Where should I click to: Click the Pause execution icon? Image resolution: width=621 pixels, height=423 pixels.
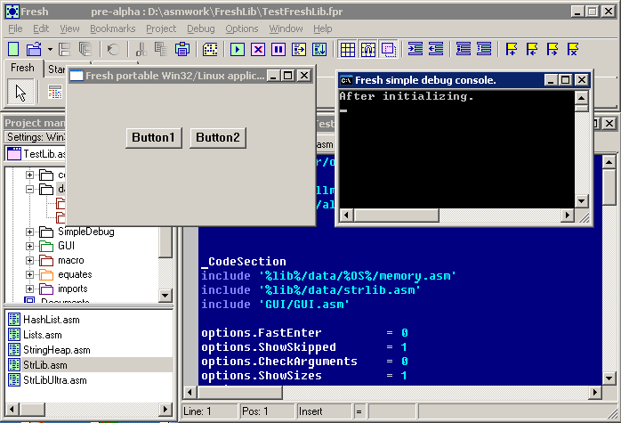(278, 50)
